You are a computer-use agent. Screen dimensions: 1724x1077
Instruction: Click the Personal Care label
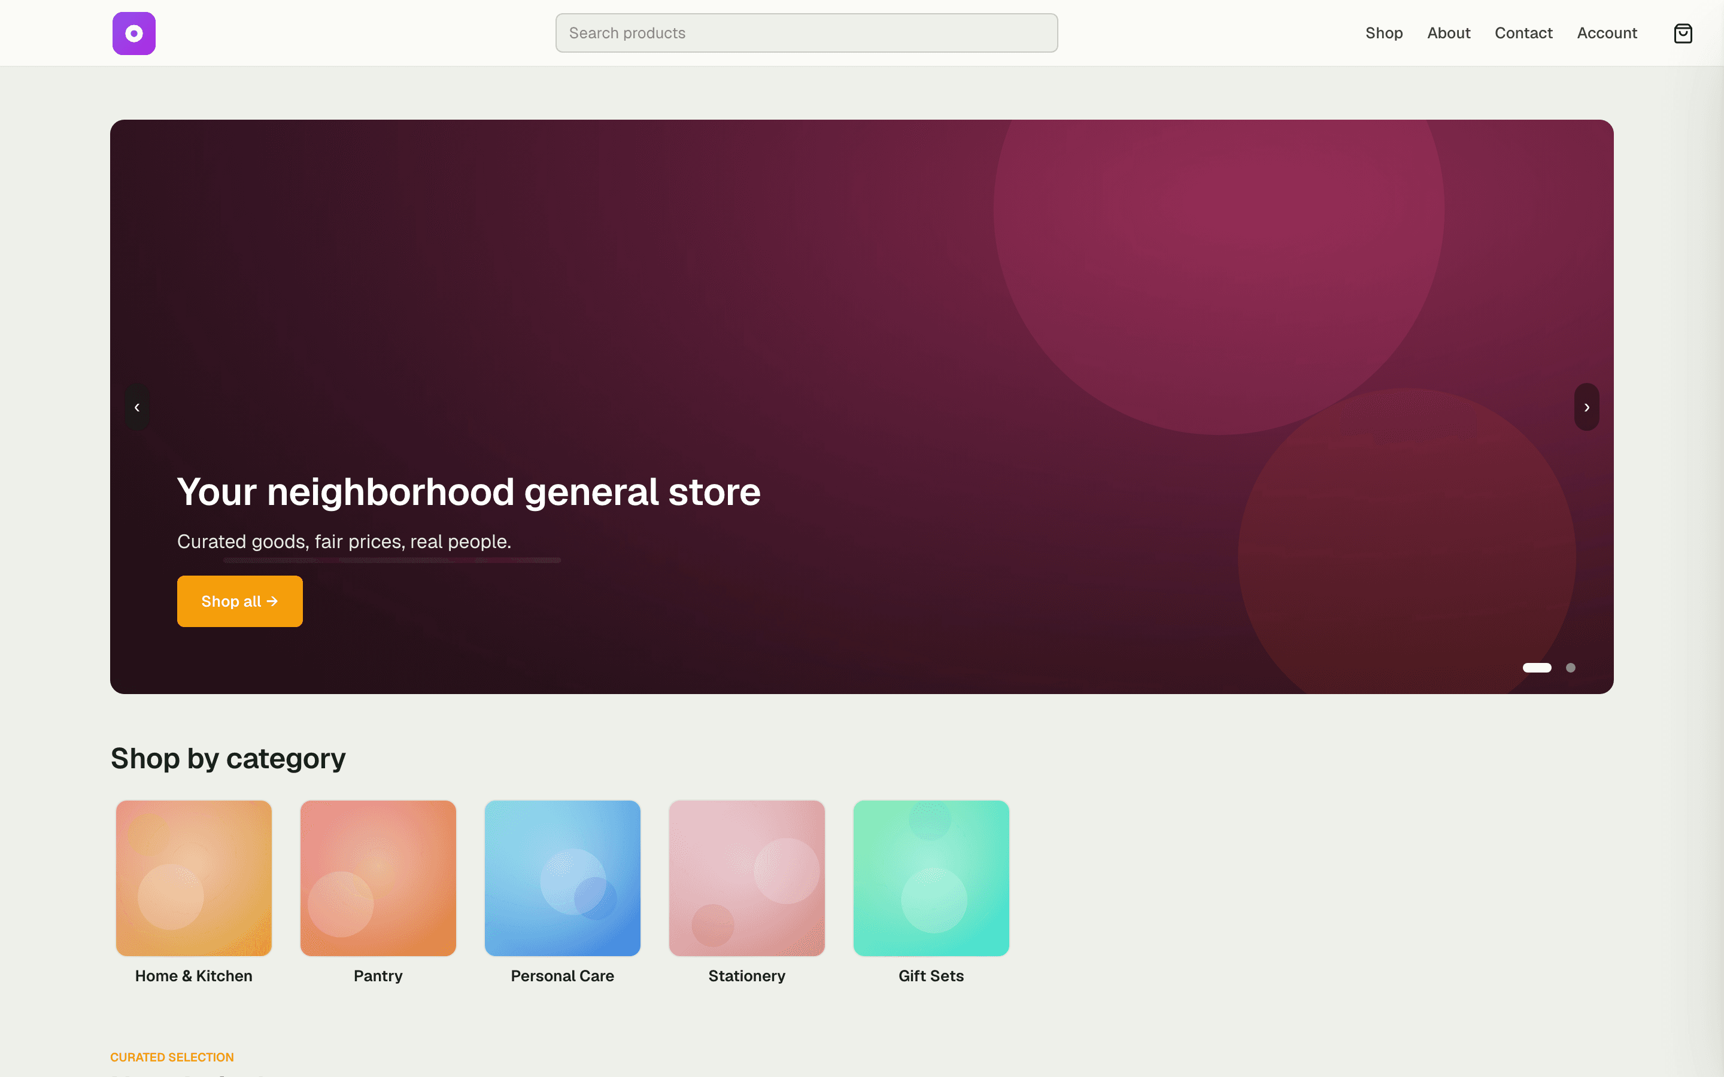point(562,976)
